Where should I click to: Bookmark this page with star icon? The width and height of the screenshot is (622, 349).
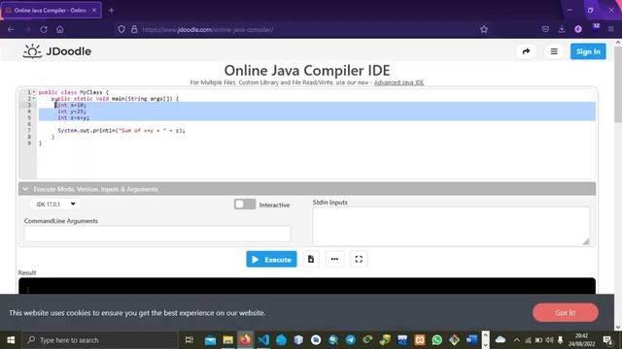[484, 29]
